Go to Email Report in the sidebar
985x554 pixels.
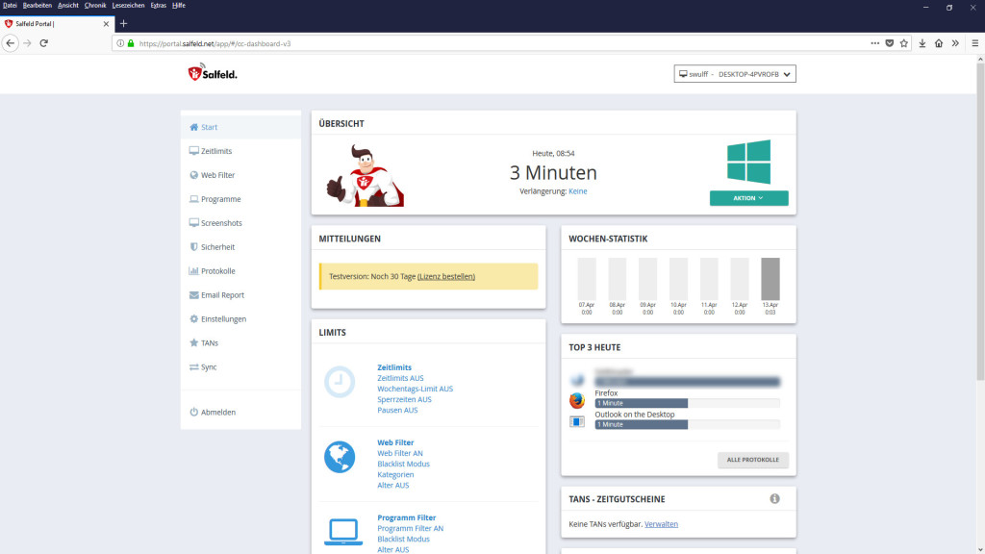coord(222,295)
